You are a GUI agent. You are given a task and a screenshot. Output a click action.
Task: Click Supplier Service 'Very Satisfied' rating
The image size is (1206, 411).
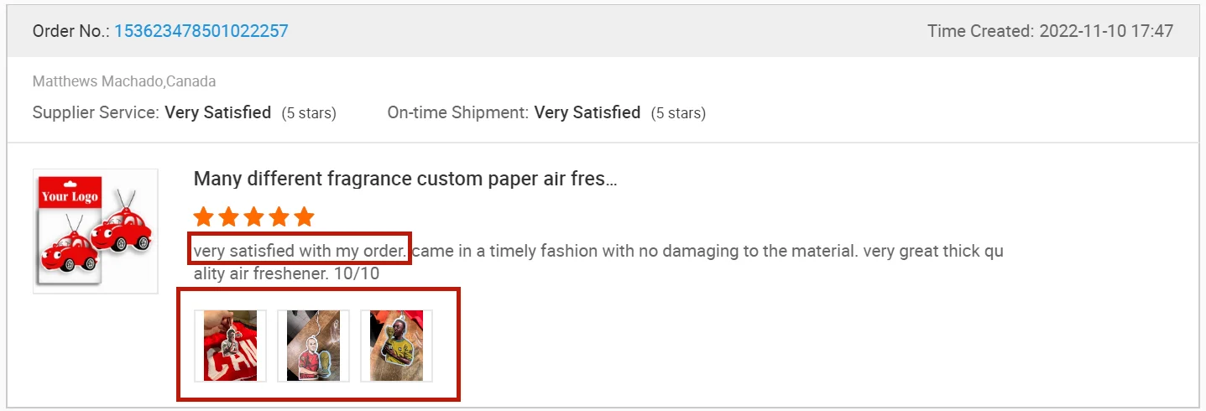217,112
